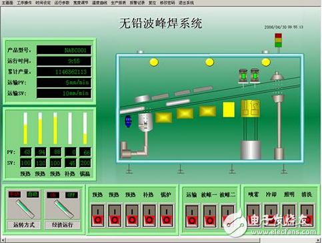
Task: Toggle the 喷雾 rocker switch
Action: coord(253,216)
